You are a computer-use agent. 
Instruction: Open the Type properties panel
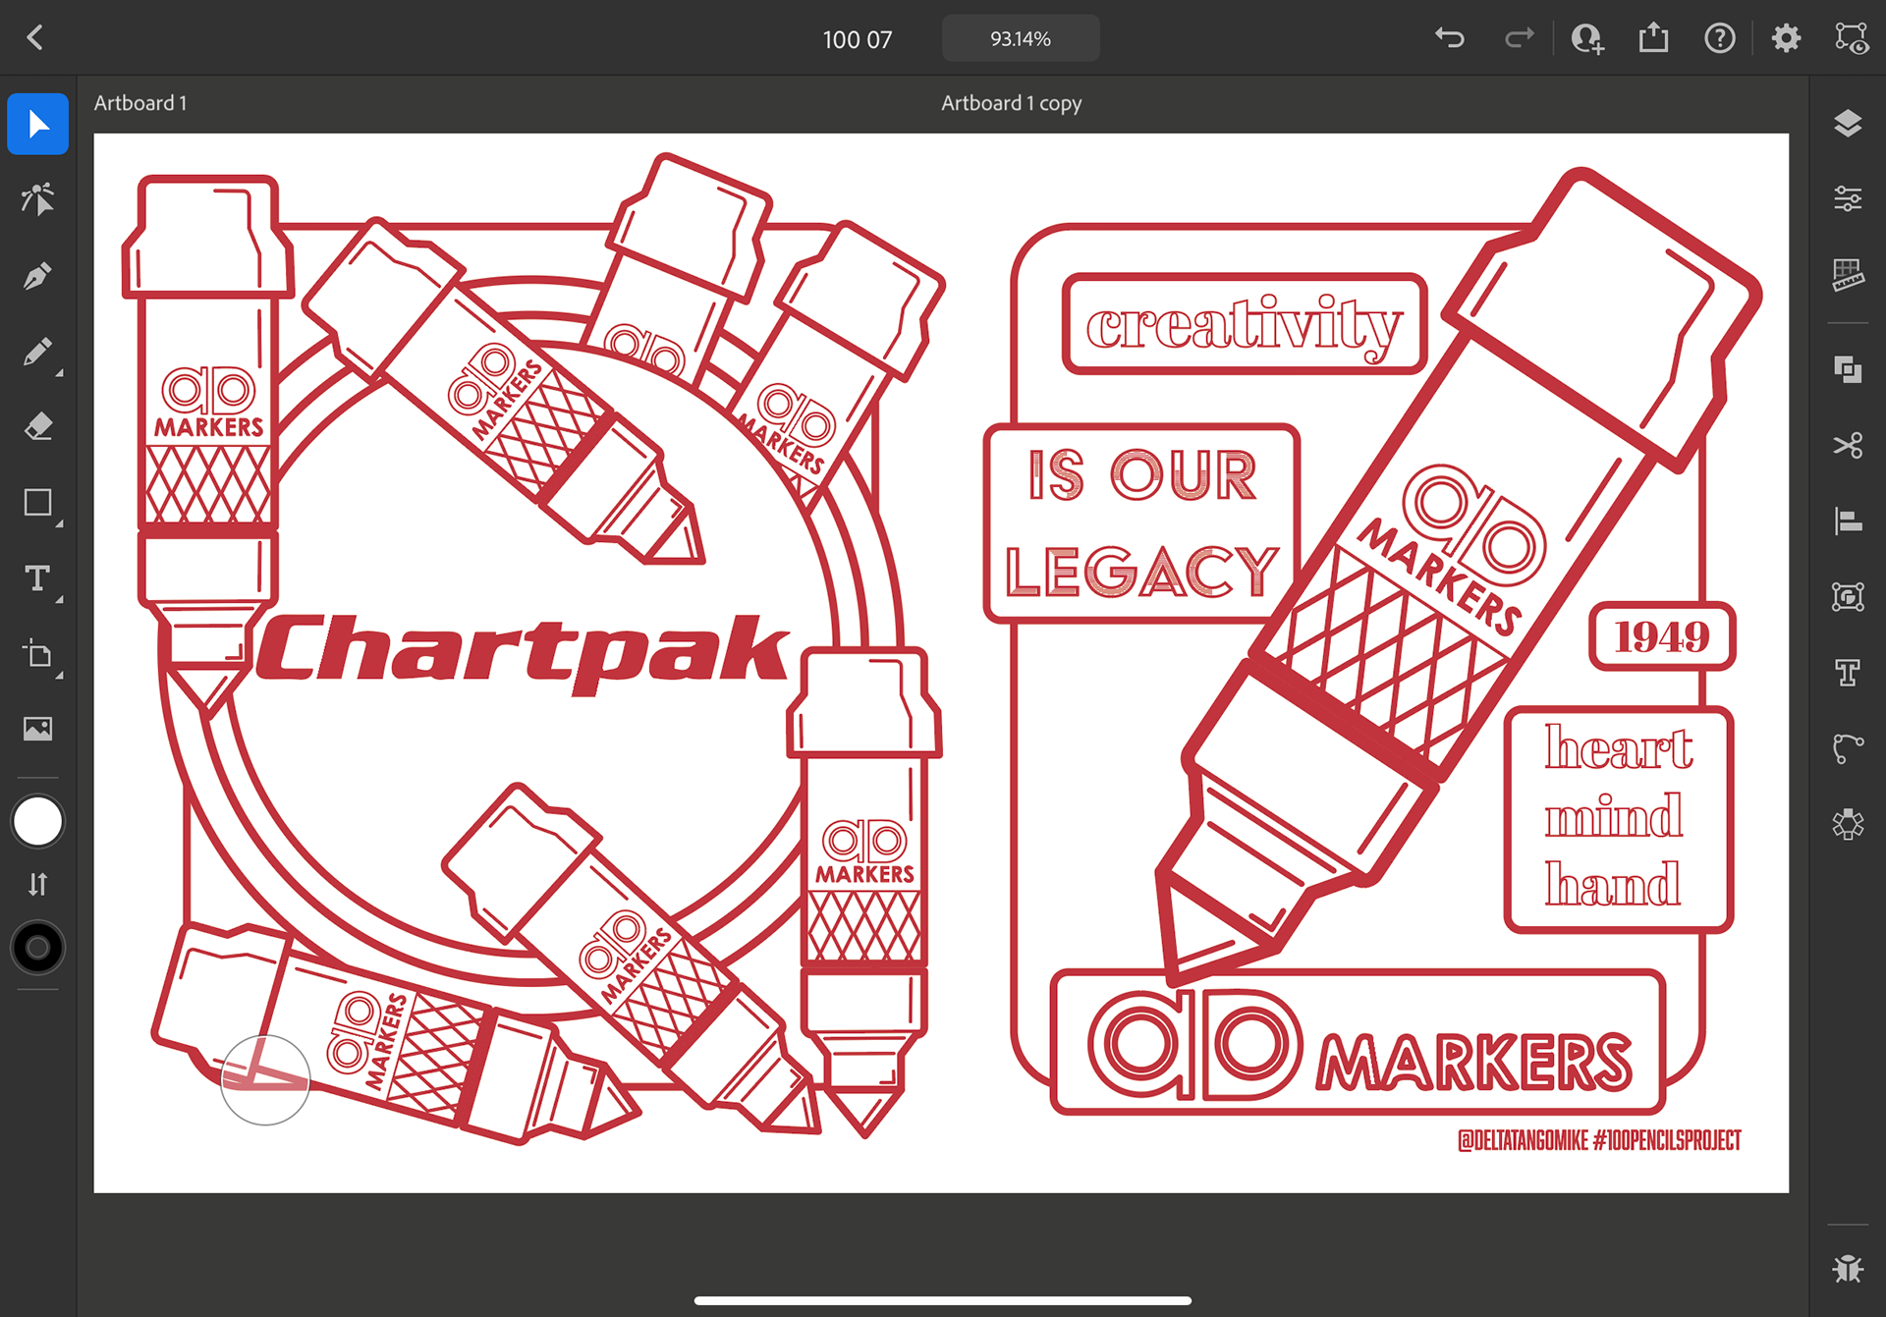tap(1848, 673)
